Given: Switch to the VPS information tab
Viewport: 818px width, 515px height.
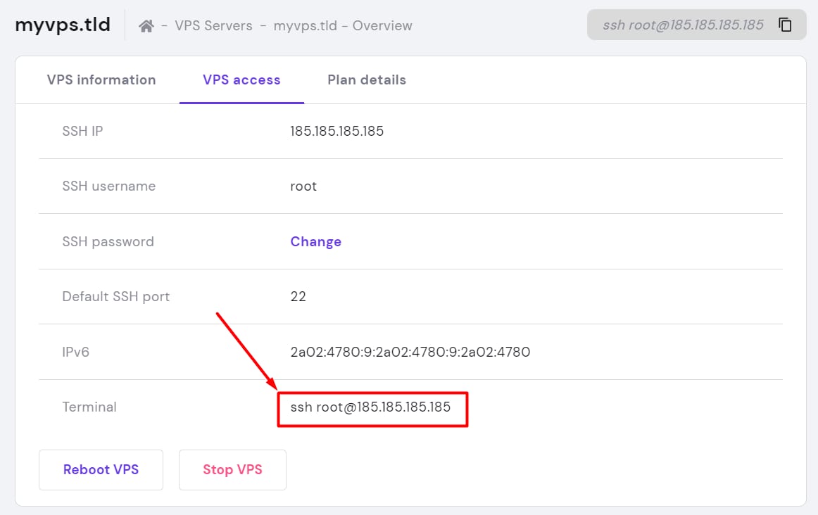Looking at the screenshot, I should click(x=101, y=80).
